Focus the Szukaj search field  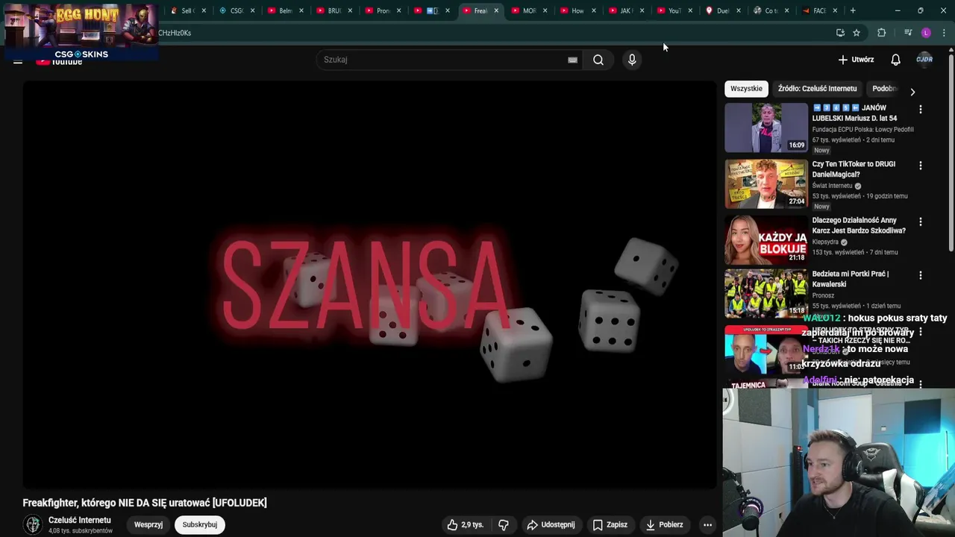(x=444, y=60)
